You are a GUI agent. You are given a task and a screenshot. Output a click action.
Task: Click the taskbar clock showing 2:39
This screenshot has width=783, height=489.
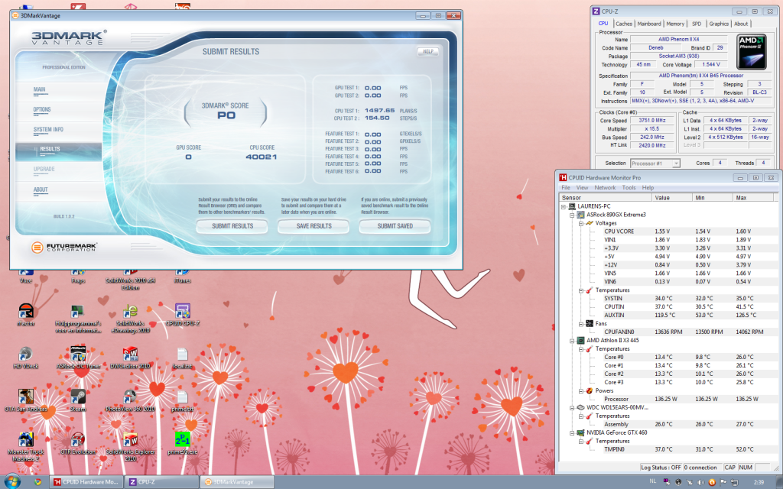coord(759,482)
